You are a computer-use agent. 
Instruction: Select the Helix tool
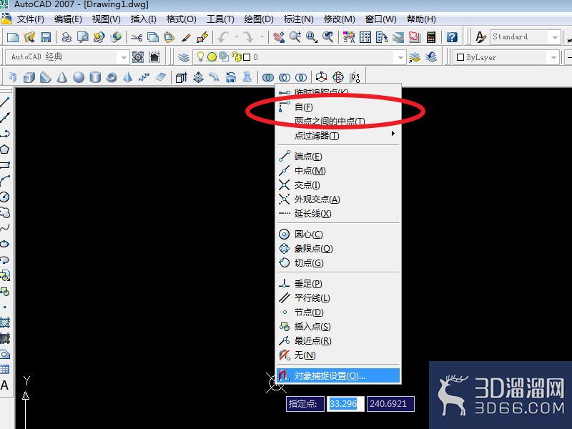pos(144,77)
